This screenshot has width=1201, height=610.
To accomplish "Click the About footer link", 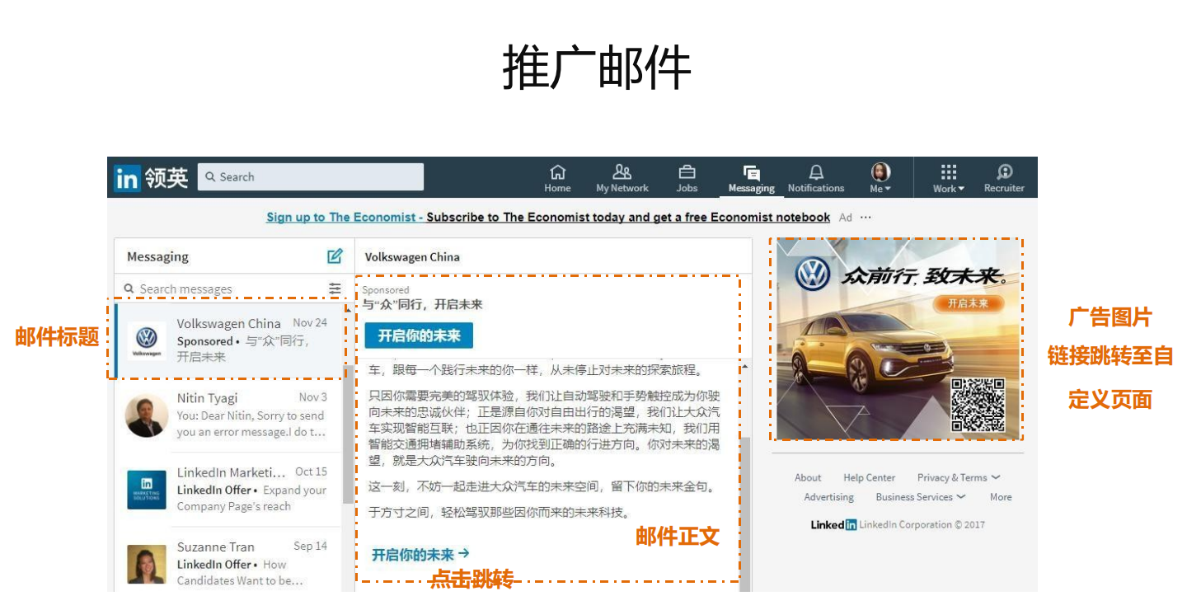I will (808, 477).
